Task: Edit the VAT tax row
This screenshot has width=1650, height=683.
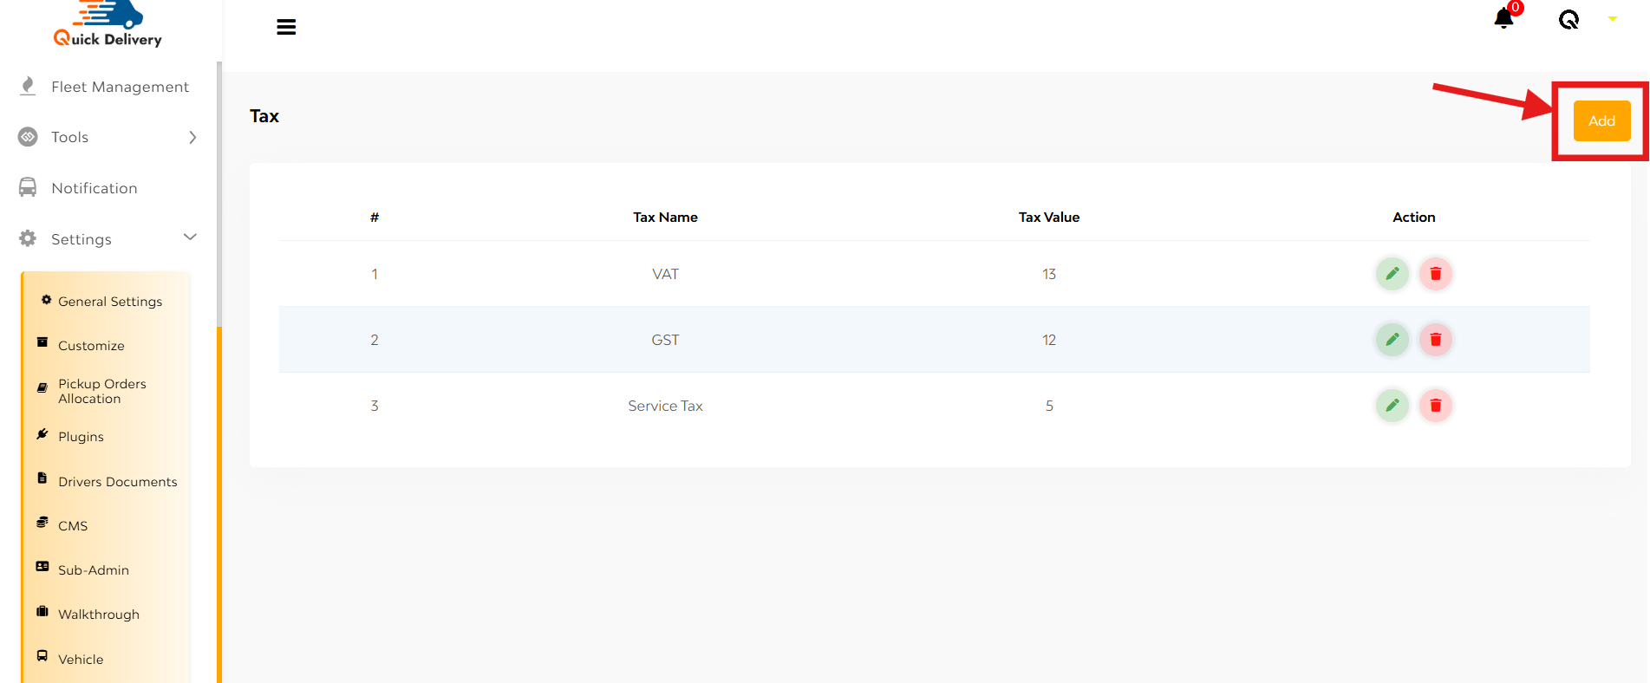Action: point(1392,274)
